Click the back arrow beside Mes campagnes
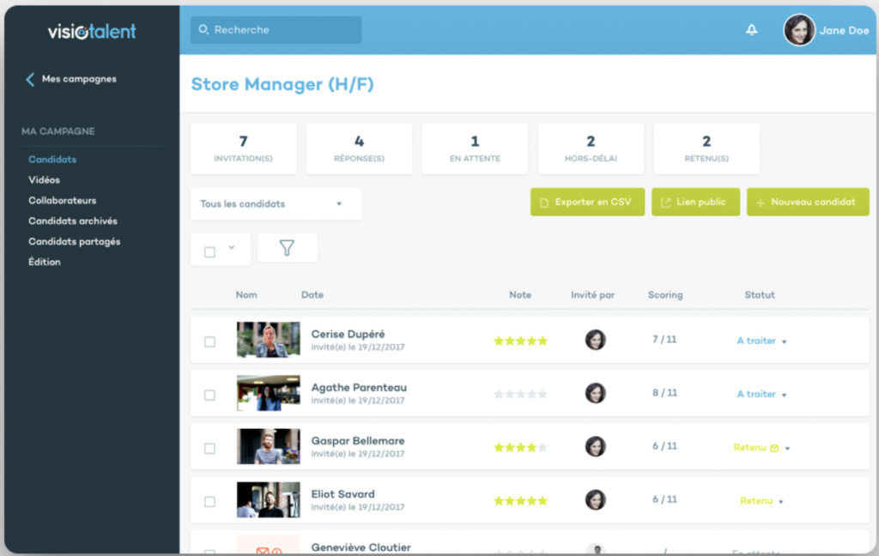Viewport: 879px width, 556px height. [x=30, y=80]
